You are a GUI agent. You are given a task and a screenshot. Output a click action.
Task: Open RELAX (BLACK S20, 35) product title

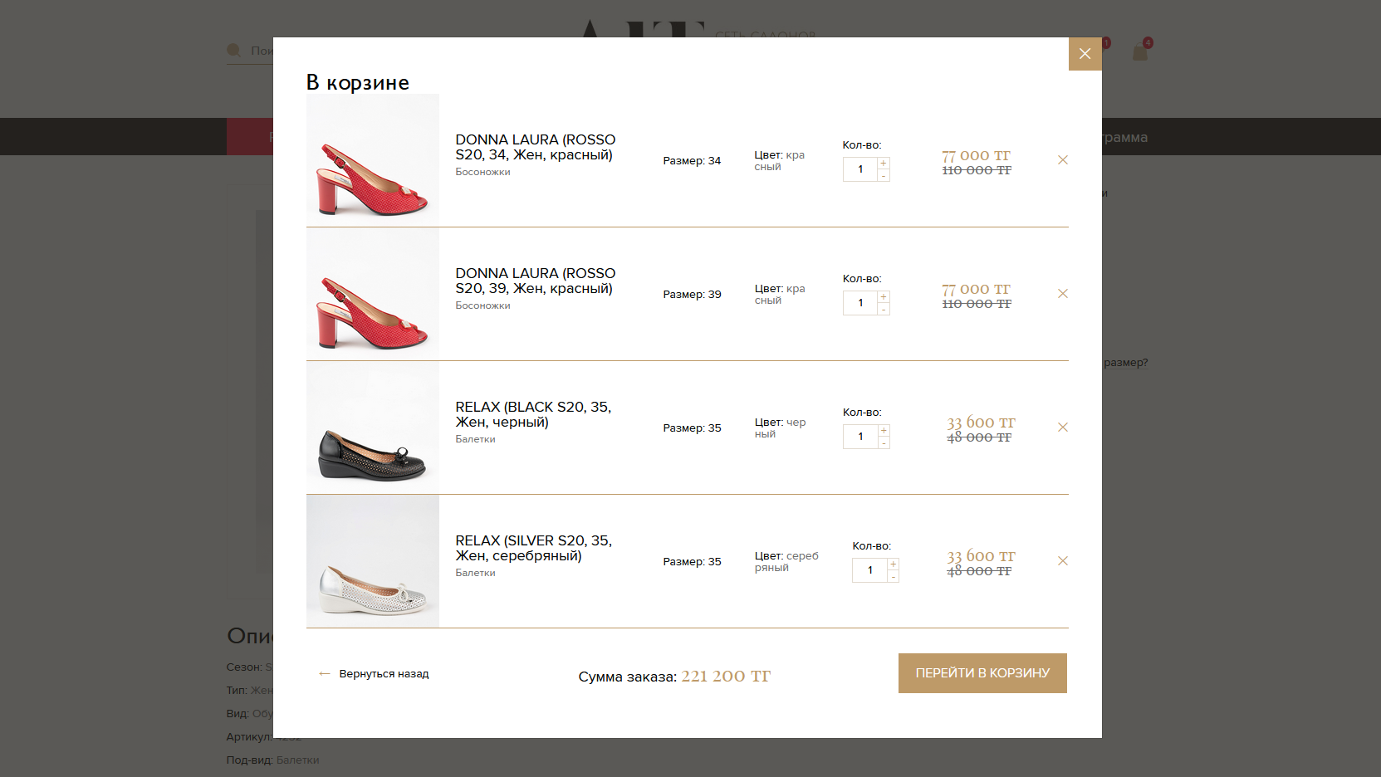[x=533, y=414]
